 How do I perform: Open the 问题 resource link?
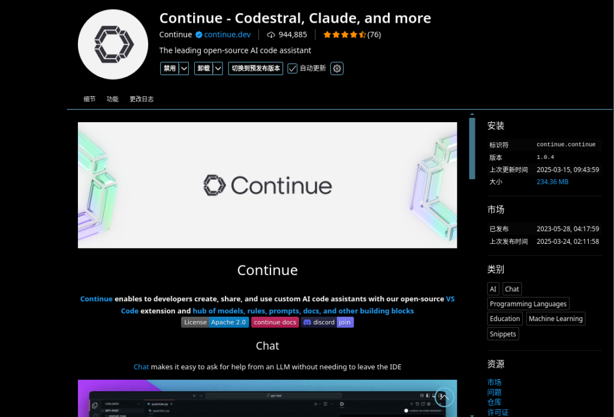pyautogui.click(x=494, y=392)
